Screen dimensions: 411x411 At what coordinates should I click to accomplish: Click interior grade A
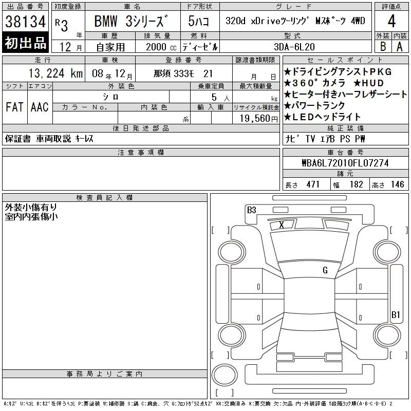(x=400, y=47)
